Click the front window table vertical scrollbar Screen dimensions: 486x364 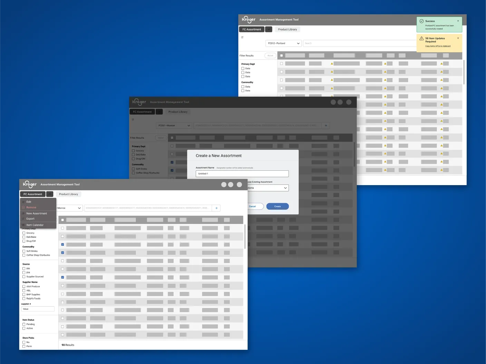point(245,236)
